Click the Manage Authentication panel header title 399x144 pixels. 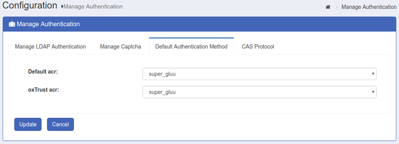pos(48,24)
